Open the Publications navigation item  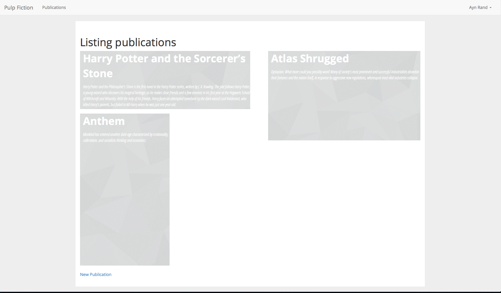tap(54, 7)
